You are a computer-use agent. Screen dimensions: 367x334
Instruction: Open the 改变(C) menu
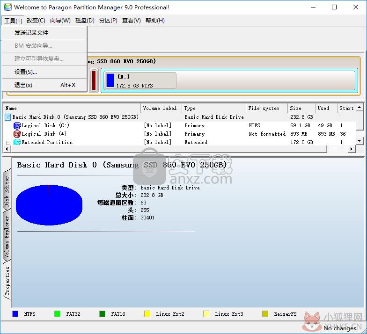click(36, 21)
